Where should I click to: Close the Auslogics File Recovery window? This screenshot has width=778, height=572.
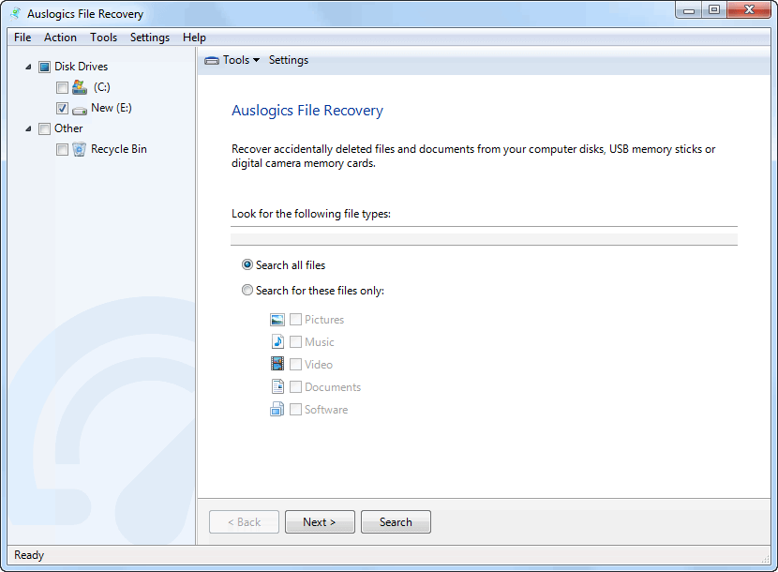(x=749, y=10)
